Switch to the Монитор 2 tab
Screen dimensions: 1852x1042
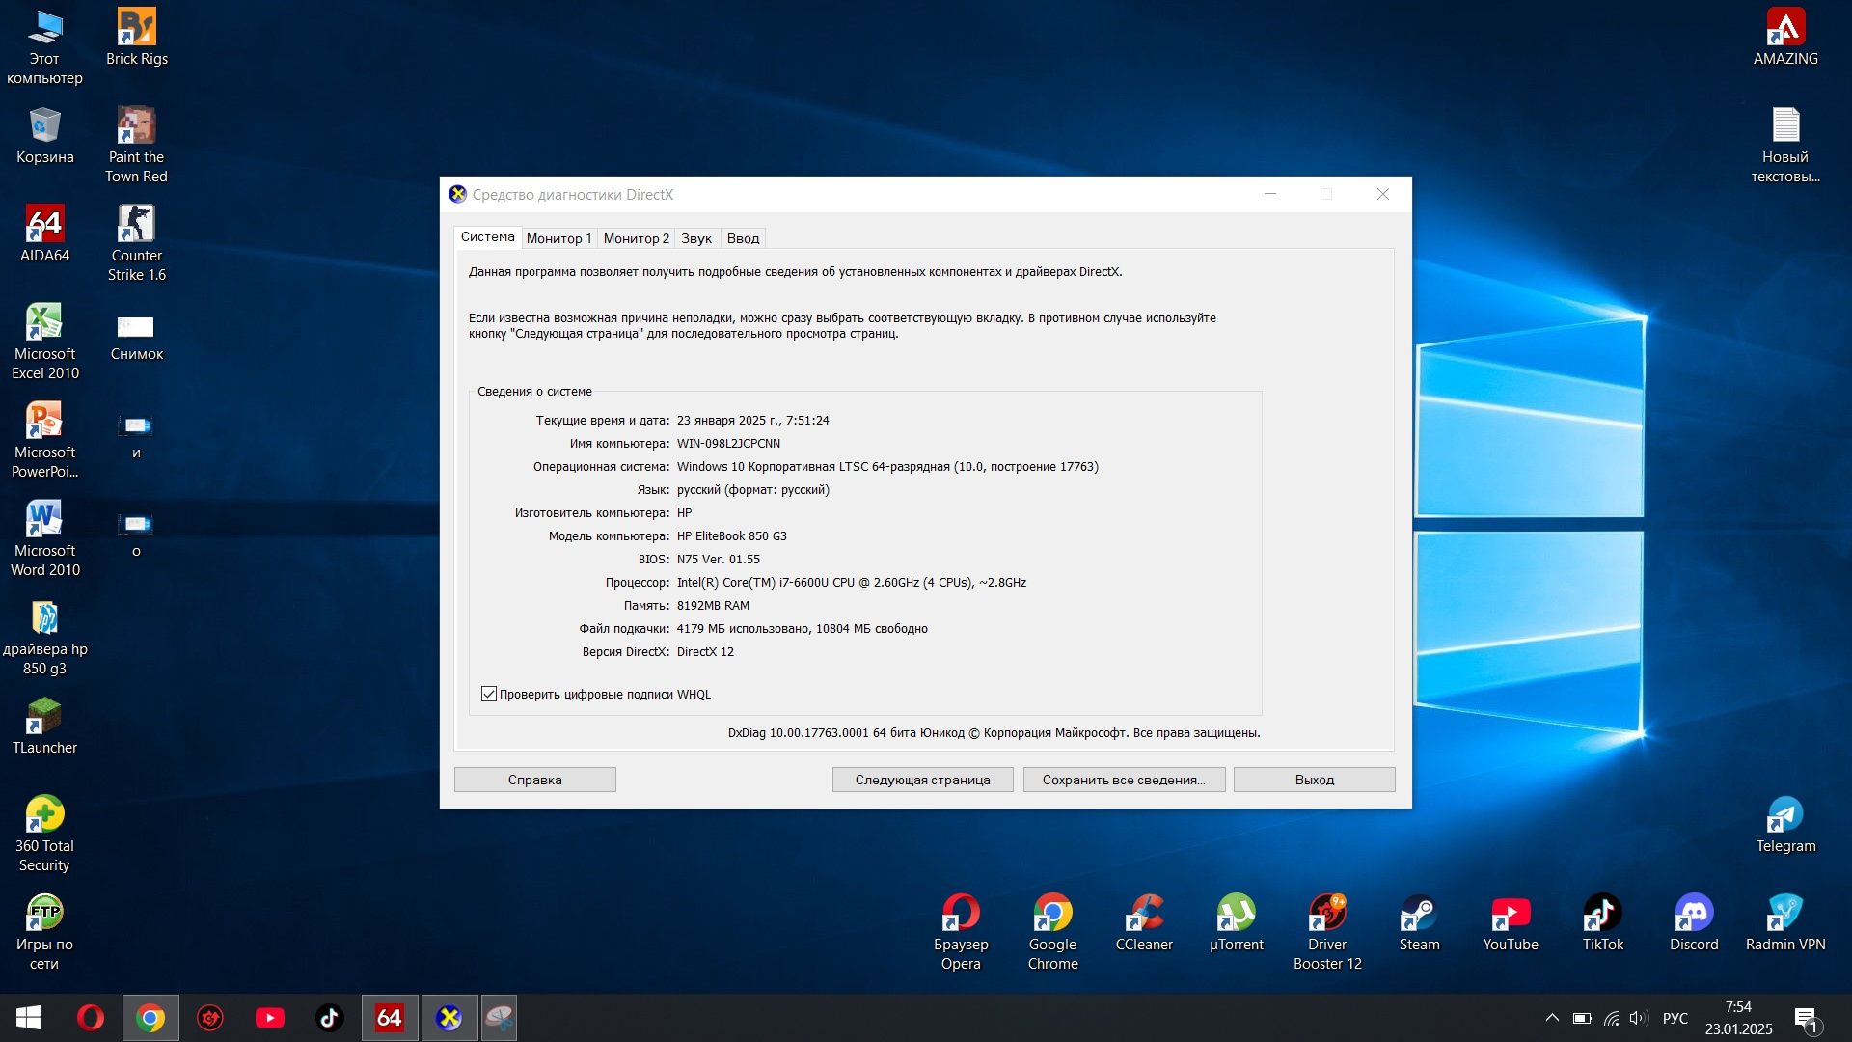point(636,238)
